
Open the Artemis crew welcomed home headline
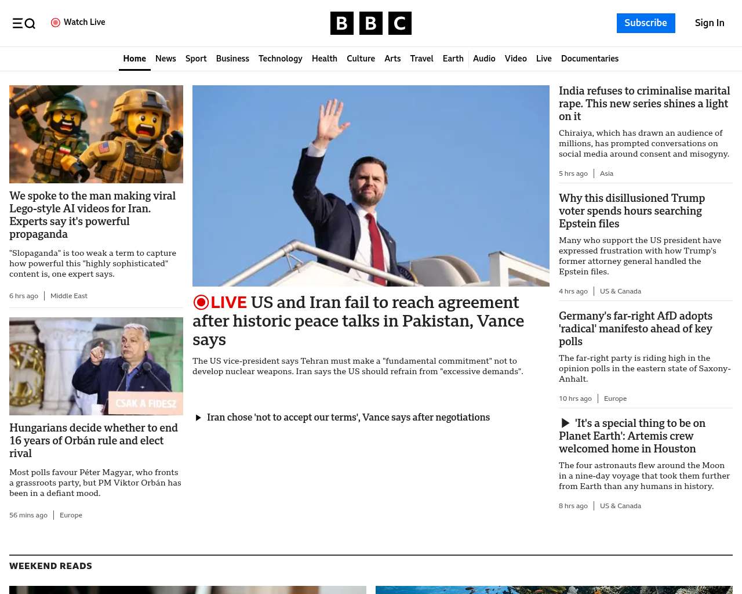coord(632,436)
